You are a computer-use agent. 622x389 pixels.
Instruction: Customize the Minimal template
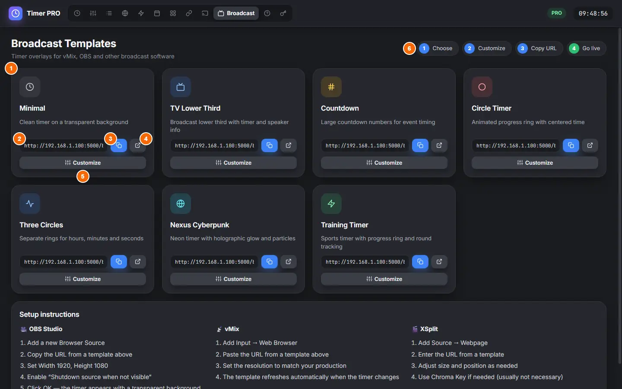(x=83, y=163)
